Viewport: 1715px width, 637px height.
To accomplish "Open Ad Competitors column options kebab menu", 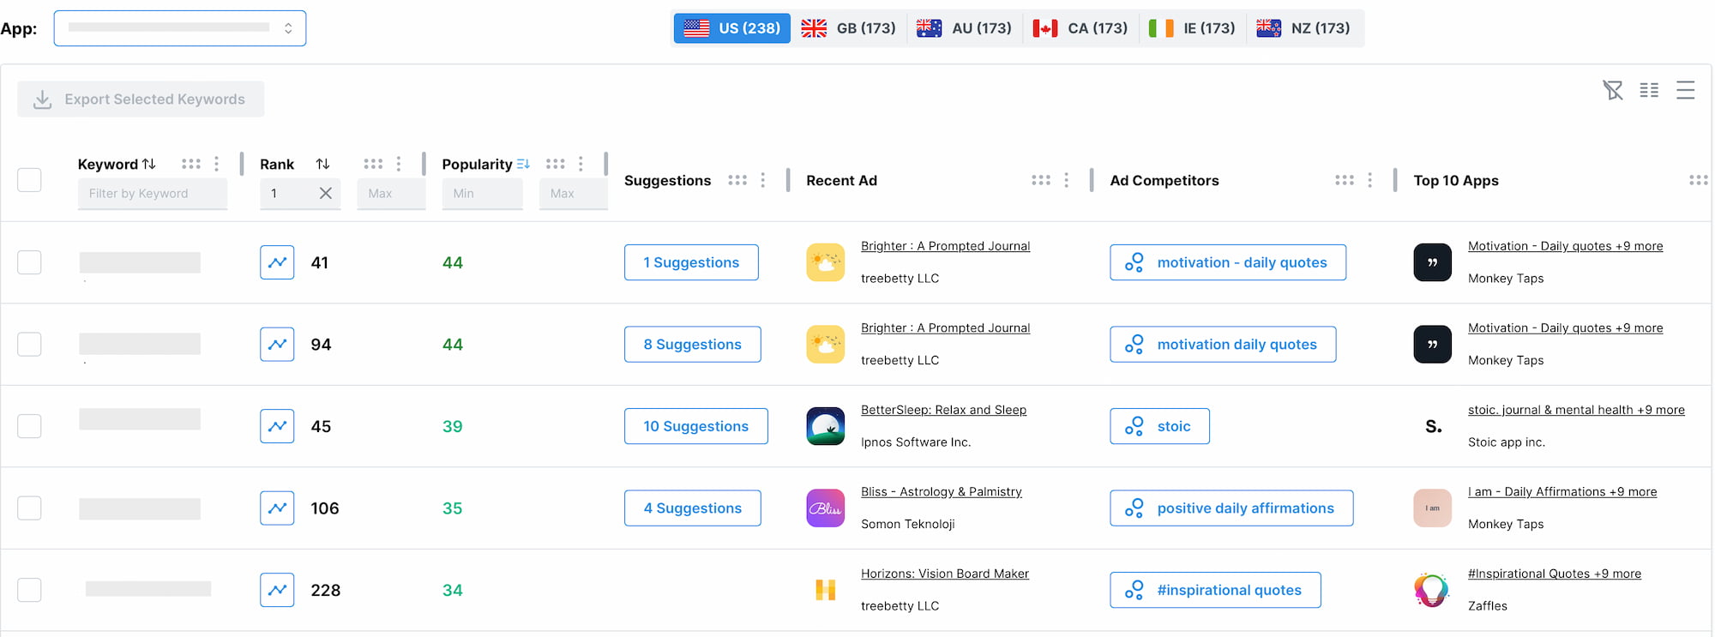I will (1369, 180).
